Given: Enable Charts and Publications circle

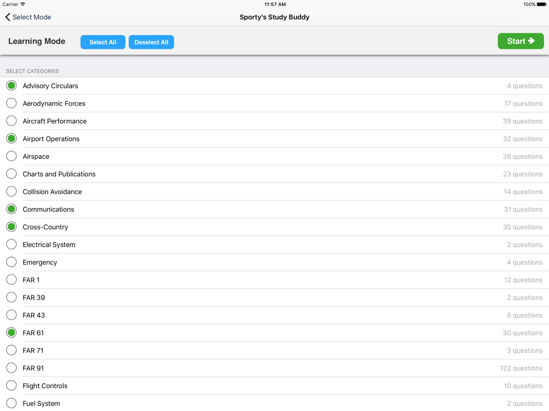Looking at the screenshot, I should (x=12, y=174).
